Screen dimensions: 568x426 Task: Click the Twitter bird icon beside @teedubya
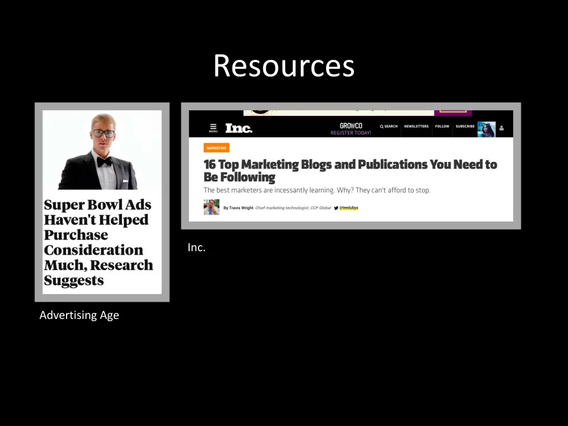click(x=336, y=208)
